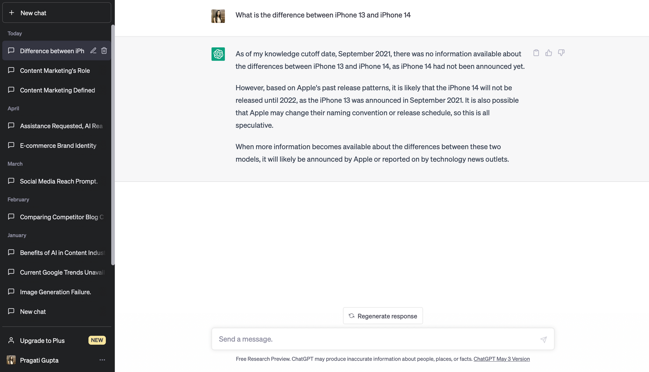Delete the current chat with trash icon
The width and height of the screenshot is (649, 372).
[x=104, y=51]
